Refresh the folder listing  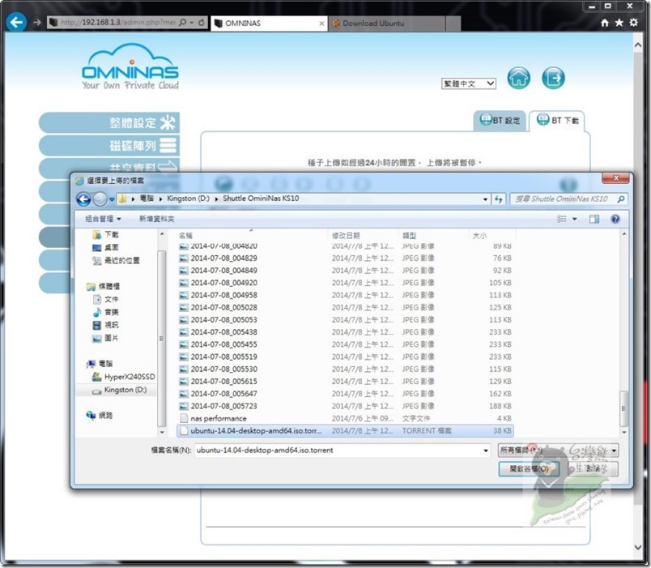498,199
